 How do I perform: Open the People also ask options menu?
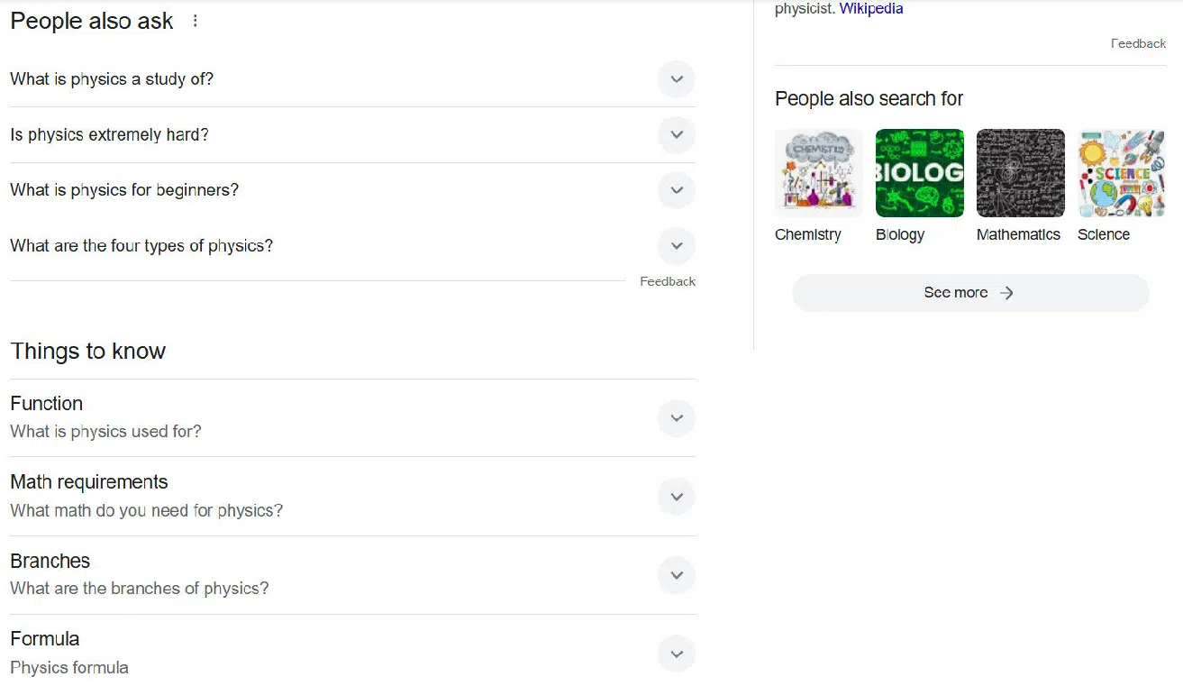click(x=196, y=21)
